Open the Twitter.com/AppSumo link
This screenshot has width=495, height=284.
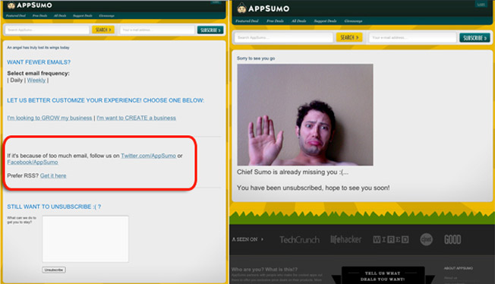148,156
